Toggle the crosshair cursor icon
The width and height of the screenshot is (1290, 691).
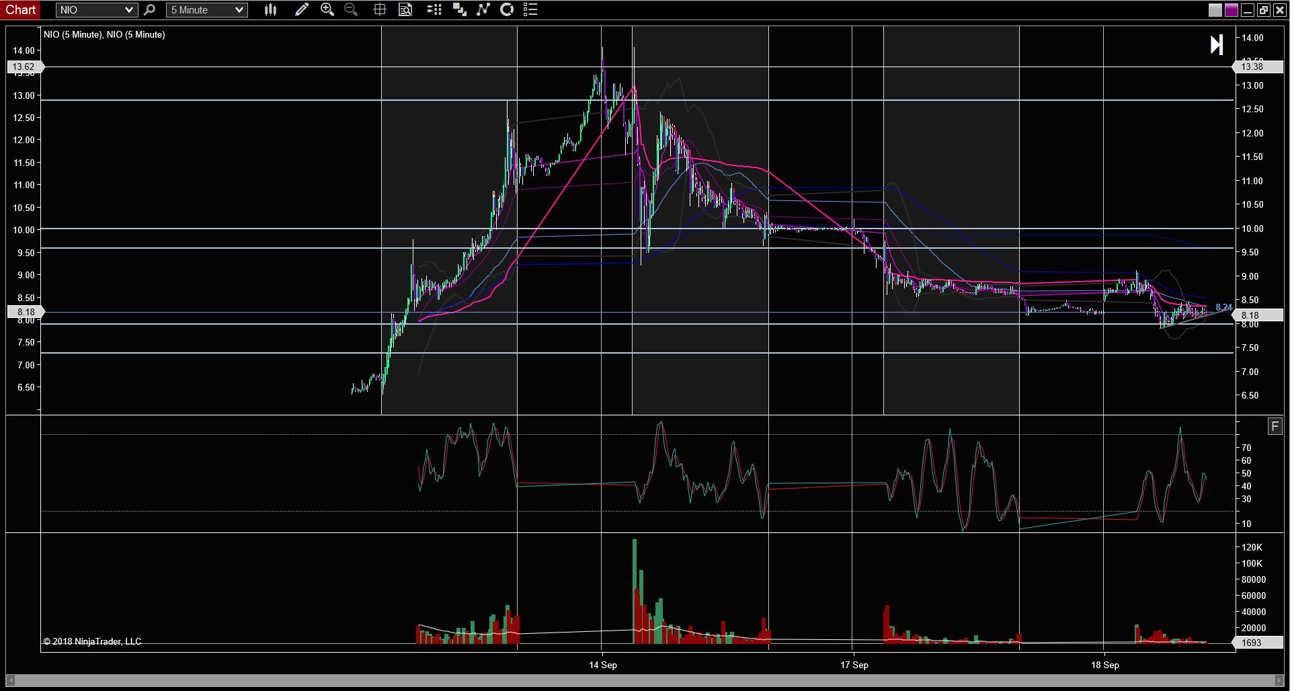[380, 9]
